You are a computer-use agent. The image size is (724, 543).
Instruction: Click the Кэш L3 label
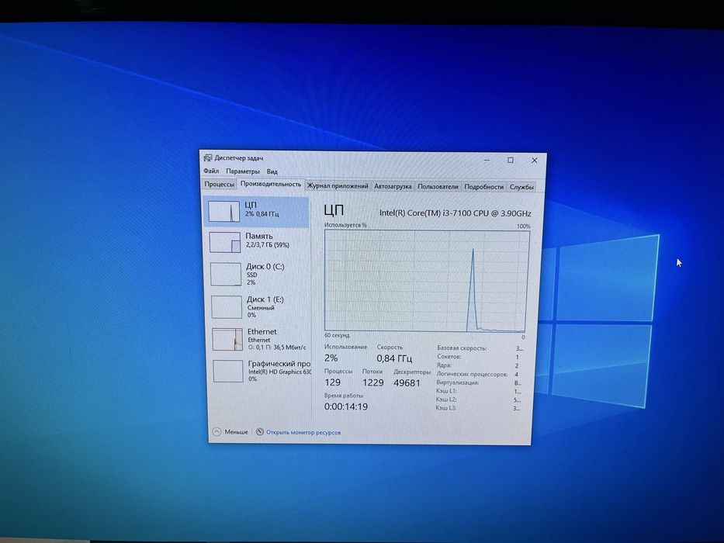click(446, 408)
